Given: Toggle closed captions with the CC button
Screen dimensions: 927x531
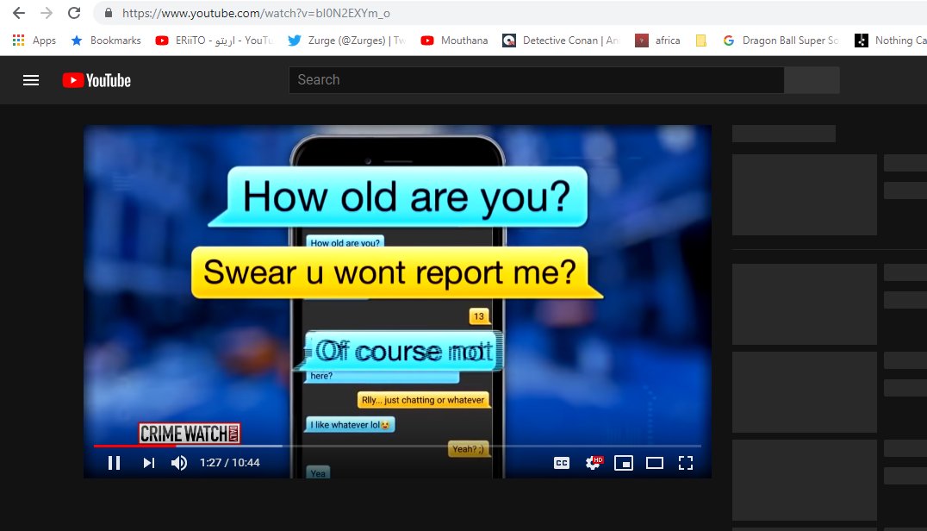Looking at the screenshot, I should pos(562,462).
